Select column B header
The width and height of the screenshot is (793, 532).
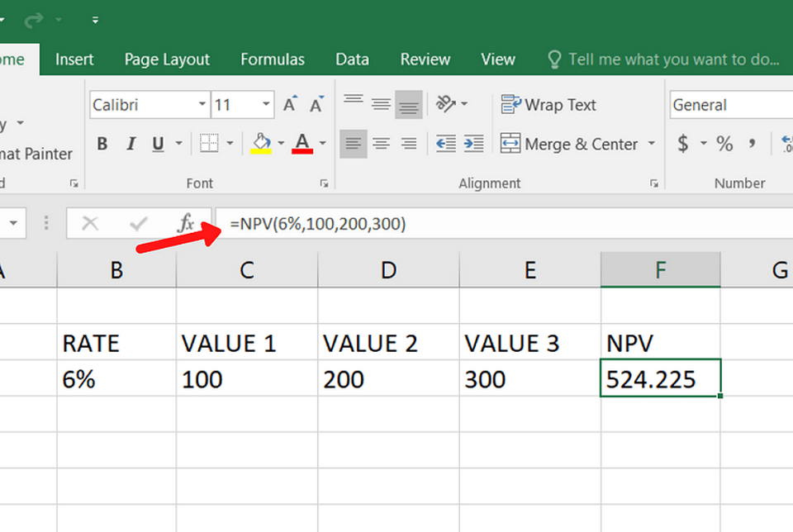[x=116, y=270]
